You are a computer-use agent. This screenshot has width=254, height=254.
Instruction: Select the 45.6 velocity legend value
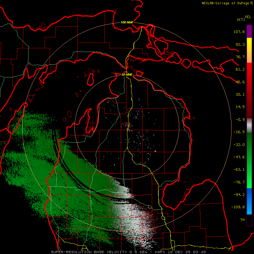click(x=240, y=82)
